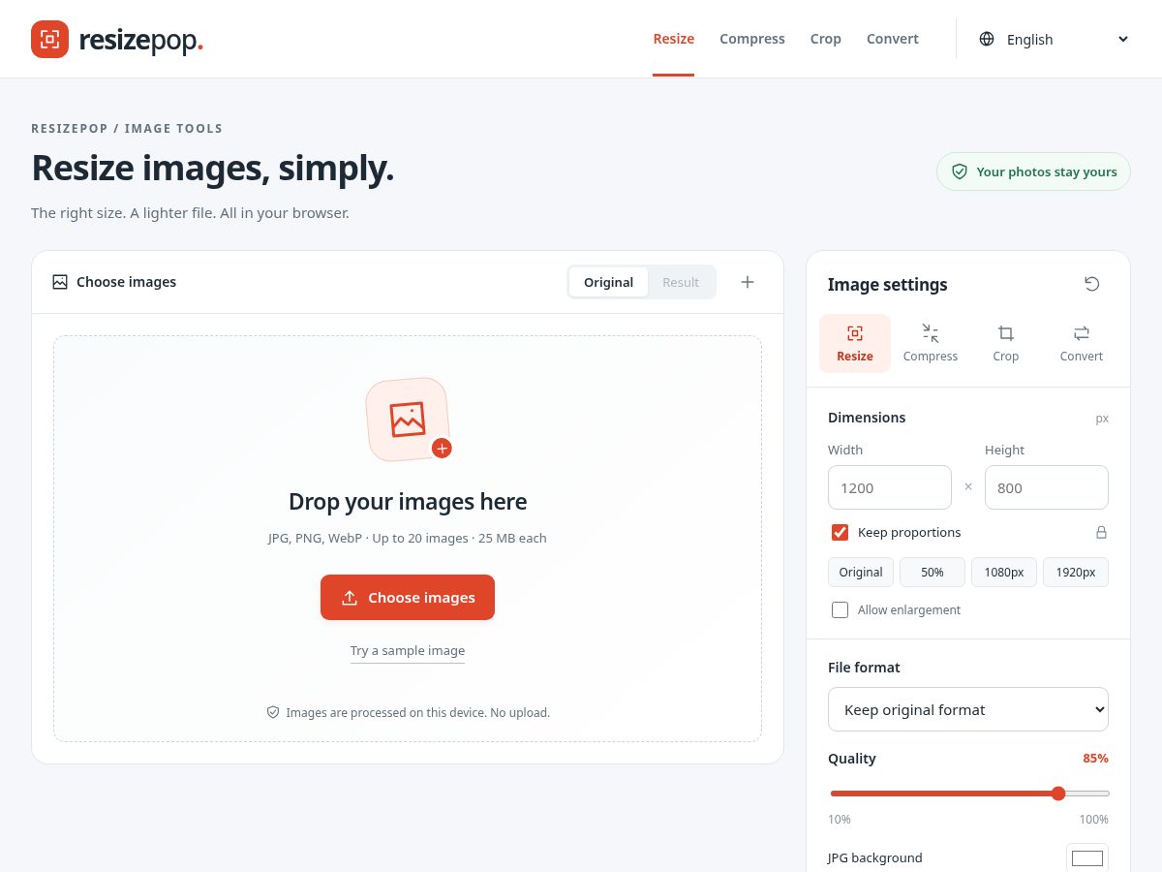Click the JPG, PNG, WebP limits text
The height and width of the screenshot is (872, 1162).
coord(408,538)
